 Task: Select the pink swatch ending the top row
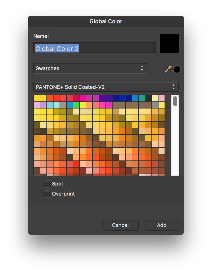pos(162,98)
